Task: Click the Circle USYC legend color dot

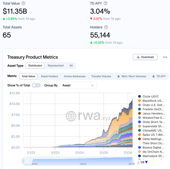Action: click(x=139, y=97)
